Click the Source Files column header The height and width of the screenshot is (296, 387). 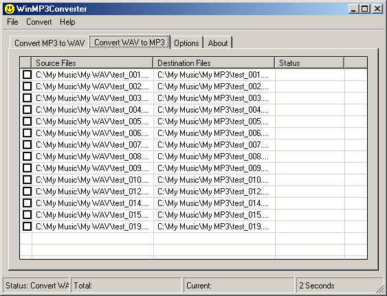click(92, 63)
